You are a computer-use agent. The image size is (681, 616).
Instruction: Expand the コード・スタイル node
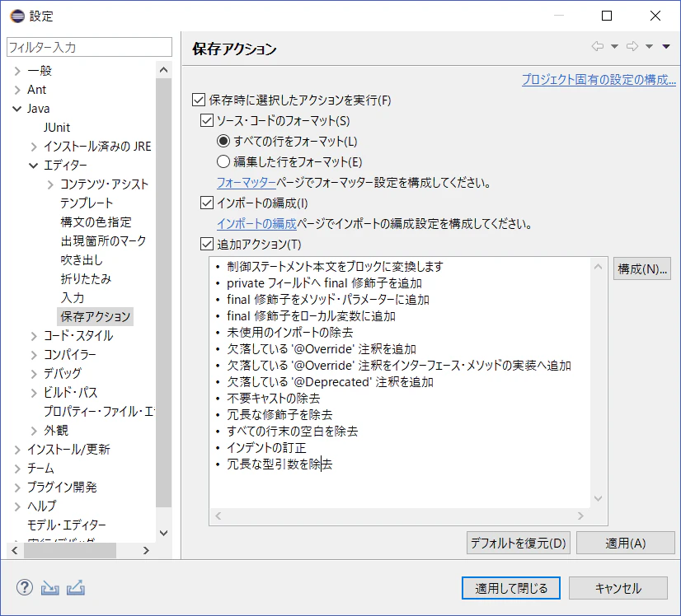pos(34,336)
